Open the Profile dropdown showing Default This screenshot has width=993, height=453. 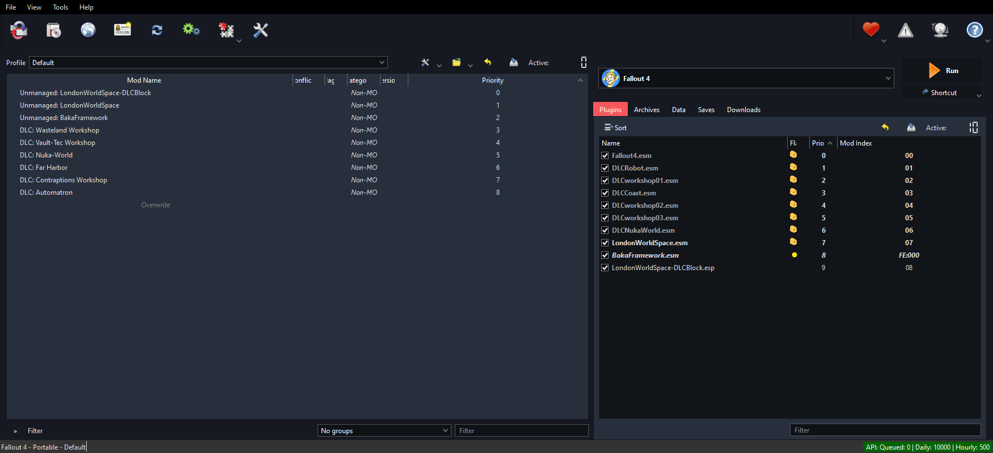pos(208,62)
